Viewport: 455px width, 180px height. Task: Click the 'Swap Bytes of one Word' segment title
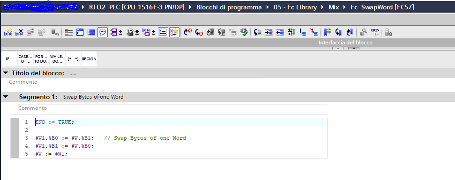[93, 97]
